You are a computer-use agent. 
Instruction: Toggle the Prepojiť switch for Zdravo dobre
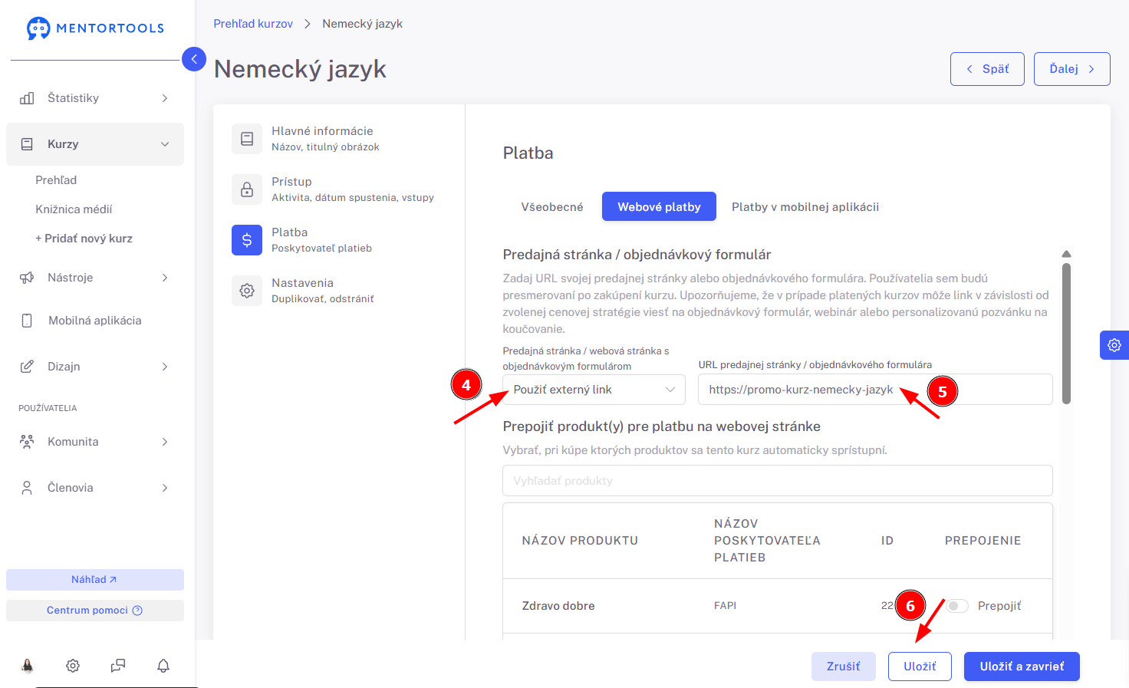coord(956,606)
